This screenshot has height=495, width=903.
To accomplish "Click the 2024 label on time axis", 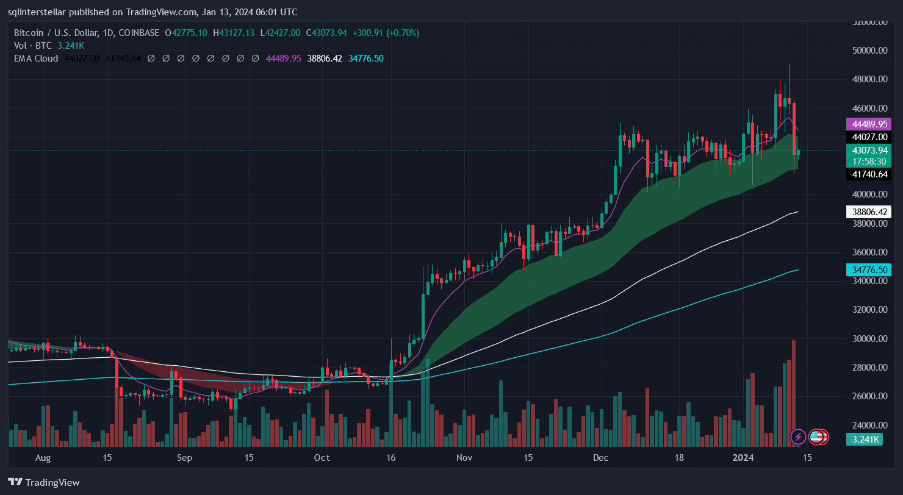I will tap(744, 458).
